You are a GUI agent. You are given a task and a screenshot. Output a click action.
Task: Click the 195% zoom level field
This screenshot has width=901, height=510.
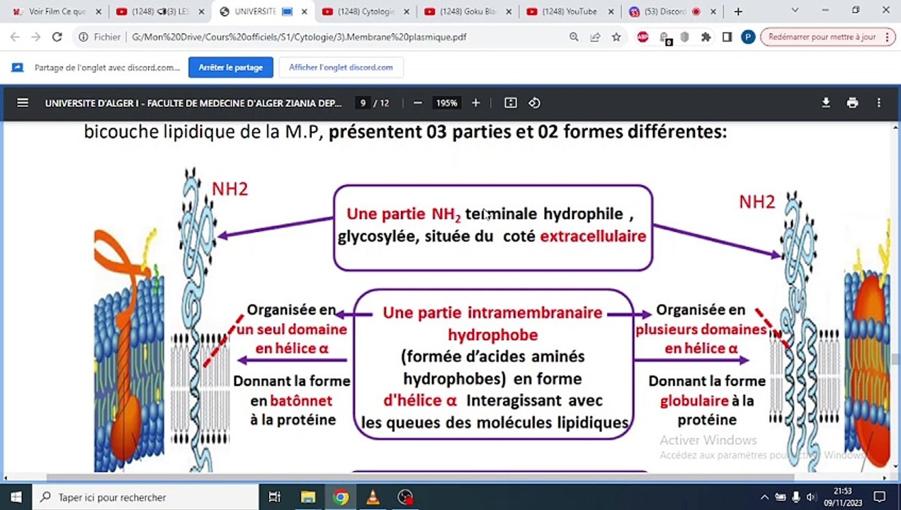(x=446, y=103)
